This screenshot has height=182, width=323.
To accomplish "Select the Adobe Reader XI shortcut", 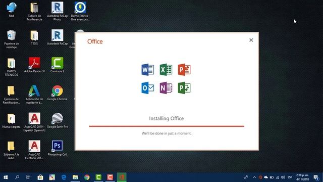I will point(34,65).
